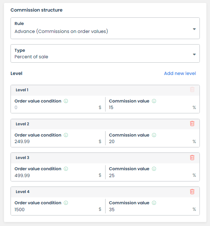Open Level 1 commission value info icon
Viewport: 210px width, 226px height.
click(x=154, y=101)
